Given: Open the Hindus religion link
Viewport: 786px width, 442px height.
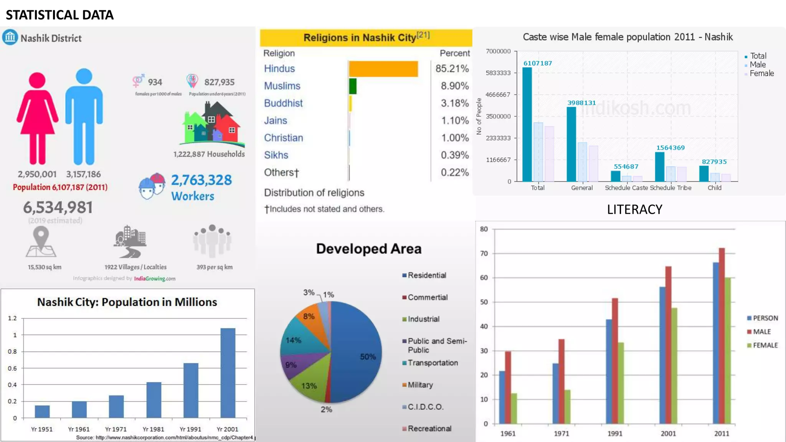Looking at the screenshot, I should coord(279,69).
